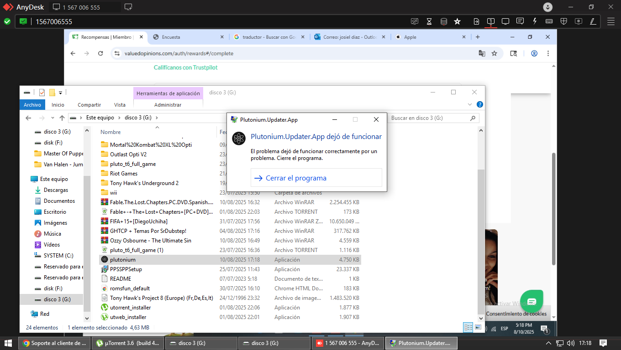Image resolution: width=621 pixels, height=350 pixels.
Task: Open Quick Access Toolbar customize dropdown
Action: click(x=60, y=93)
